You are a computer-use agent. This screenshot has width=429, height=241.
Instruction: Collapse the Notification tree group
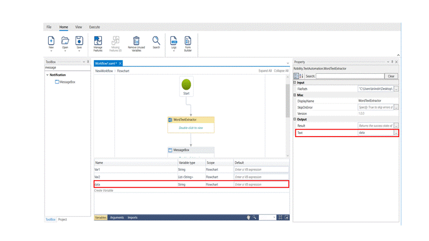(48, 75)
